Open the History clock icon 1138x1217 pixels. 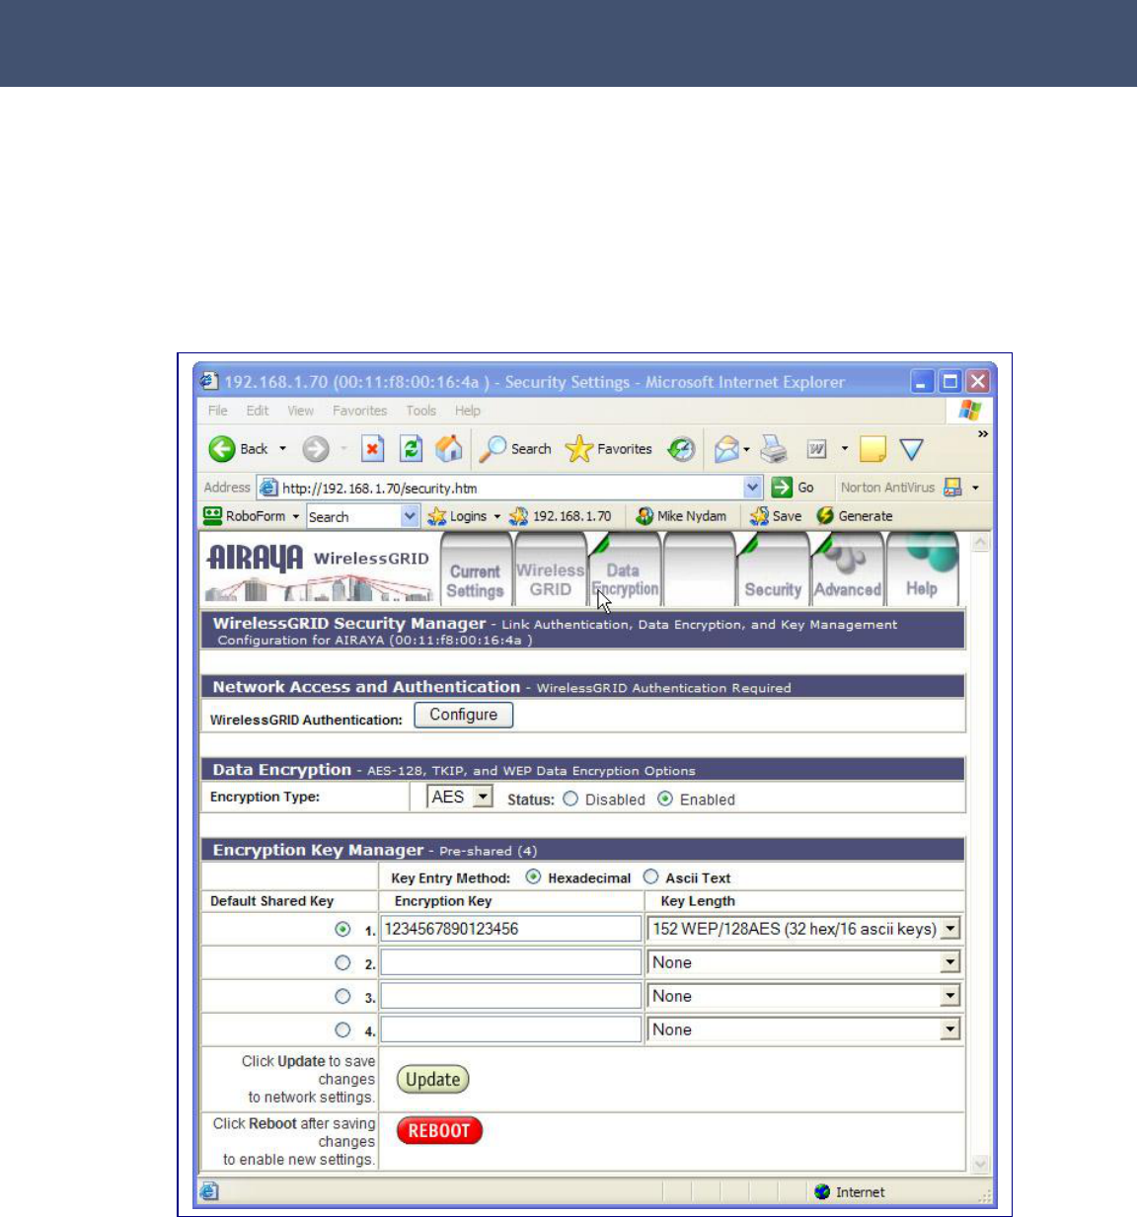tap(681, 449)
